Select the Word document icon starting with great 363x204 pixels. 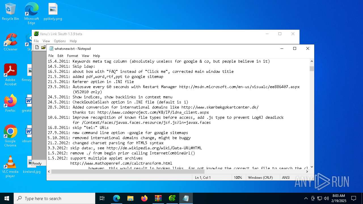click(x=28, y=103)
